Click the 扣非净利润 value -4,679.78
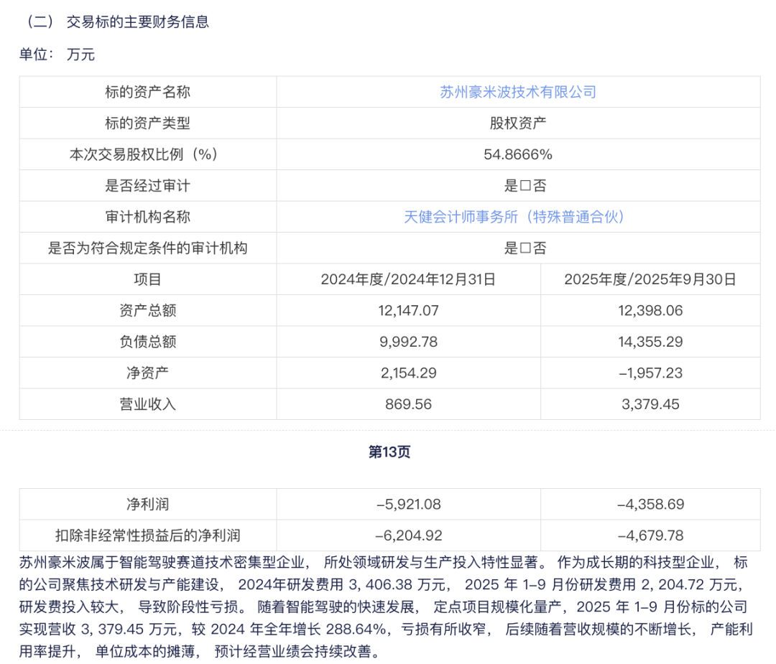This screenshot has width=776, height=664. point(650,536)
